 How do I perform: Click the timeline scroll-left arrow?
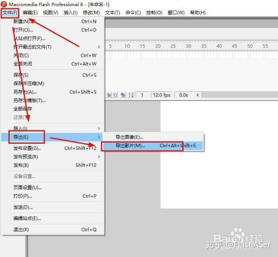pos(198,95)
